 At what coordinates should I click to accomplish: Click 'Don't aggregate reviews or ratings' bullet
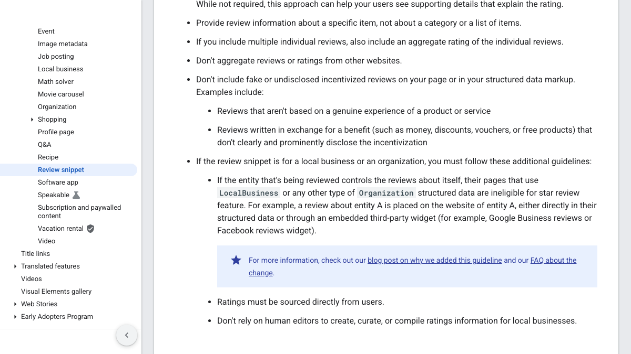click(299, 61)
